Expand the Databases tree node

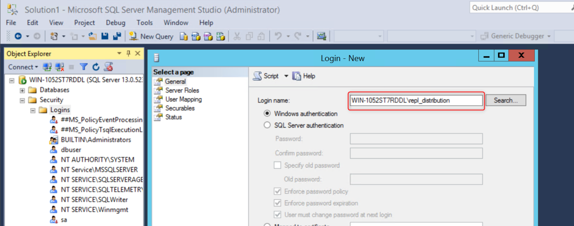click(22, 90)
